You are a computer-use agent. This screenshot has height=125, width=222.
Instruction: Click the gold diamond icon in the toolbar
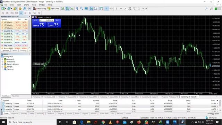tap(20, 9)
